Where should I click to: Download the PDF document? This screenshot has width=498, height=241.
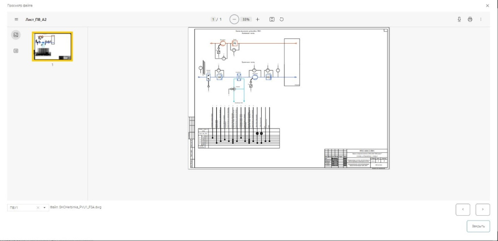click(x=459, y=19)
